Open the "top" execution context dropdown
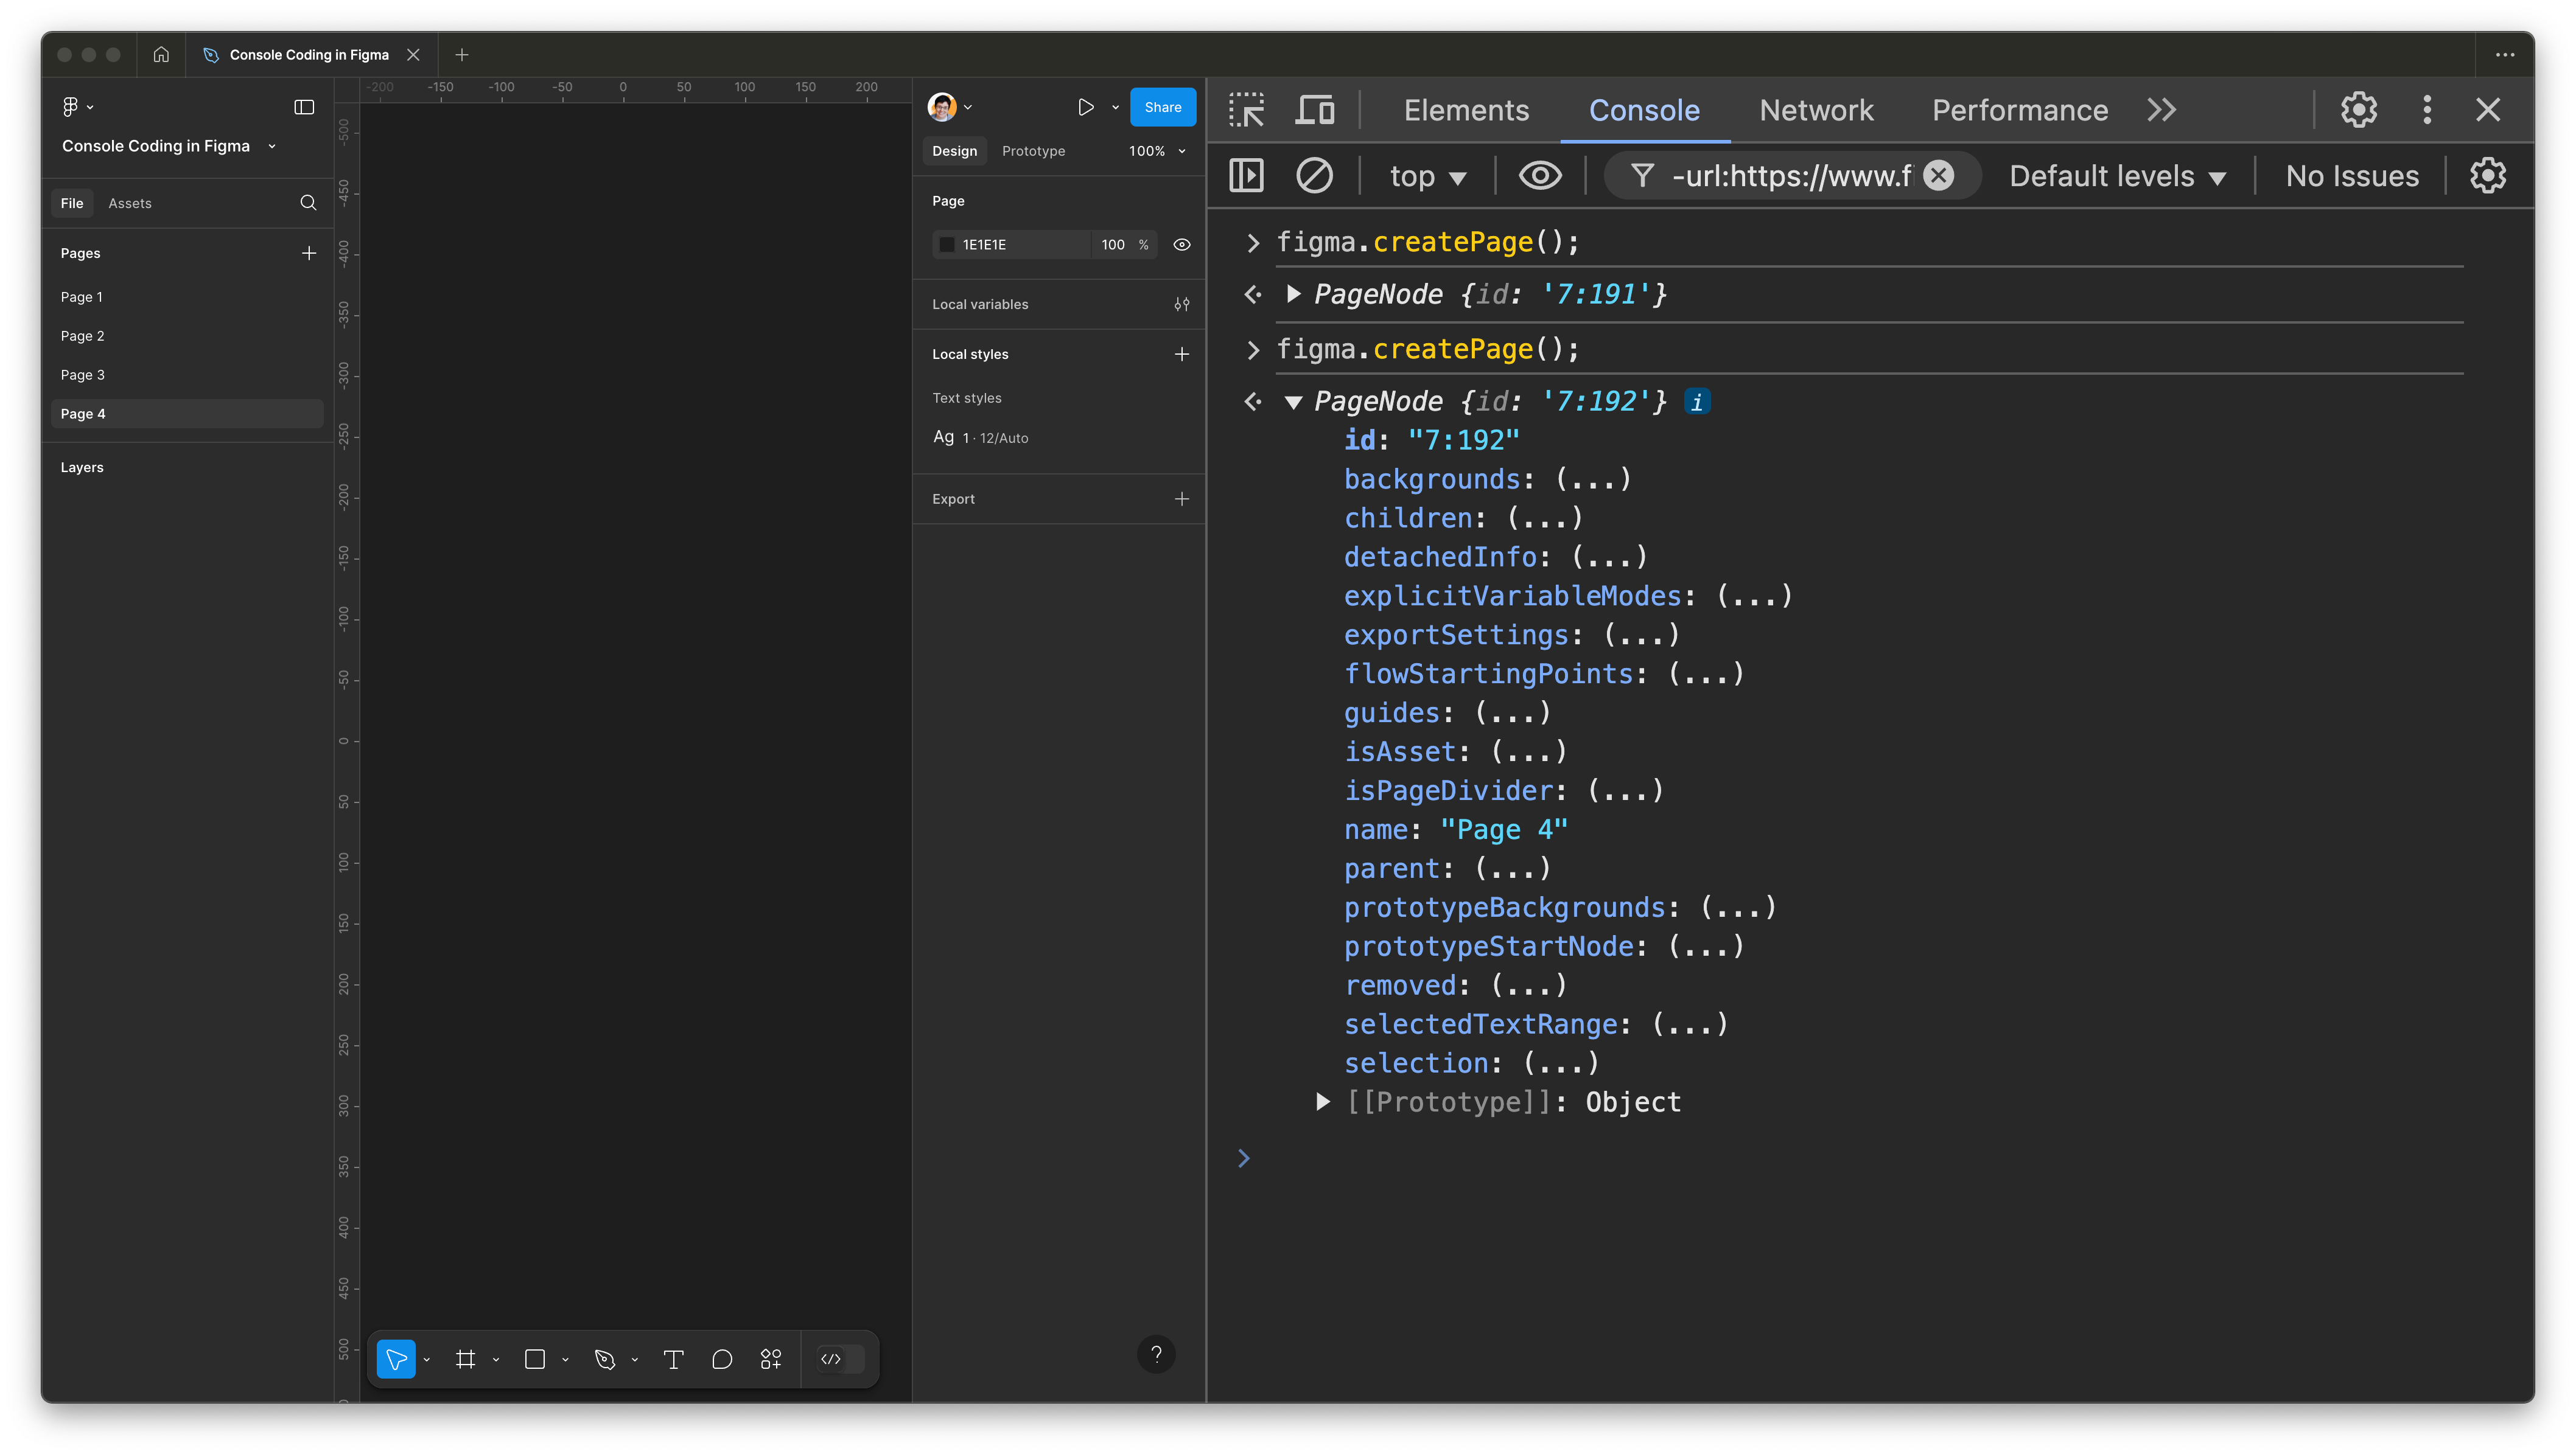 point(1427,176)
